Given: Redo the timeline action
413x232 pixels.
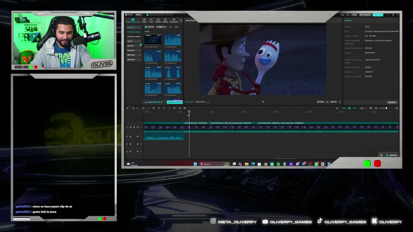Looking at the screenshot, I should pyautogui.click(x=148, y=108).
